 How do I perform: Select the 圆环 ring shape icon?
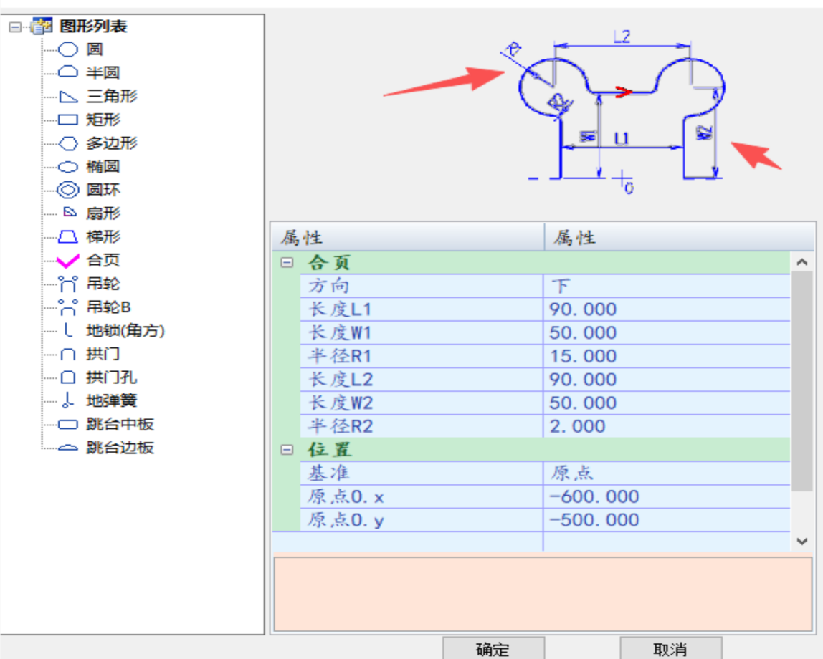click(x=68, y=189)
